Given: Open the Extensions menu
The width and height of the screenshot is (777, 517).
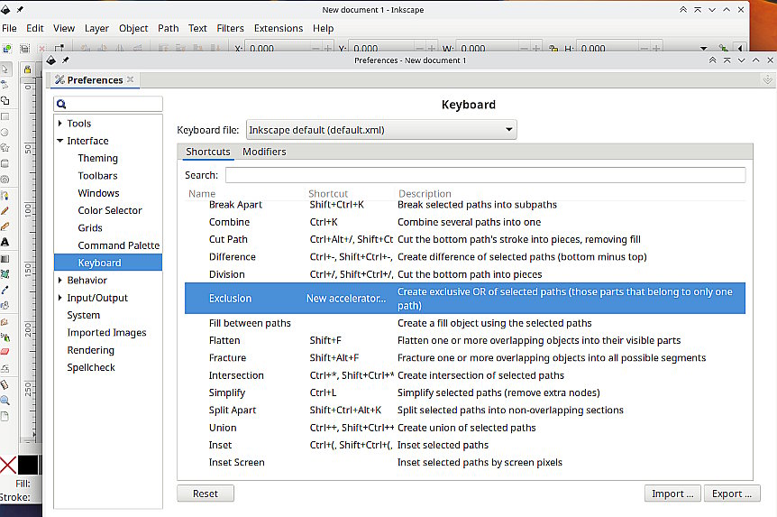Looking at the screenshot, I should (278, 28).
